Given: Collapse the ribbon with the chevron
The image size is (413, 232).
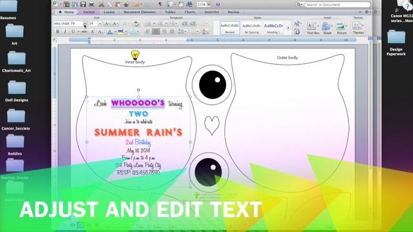Looking at the screenshot, I should (360, 12).
